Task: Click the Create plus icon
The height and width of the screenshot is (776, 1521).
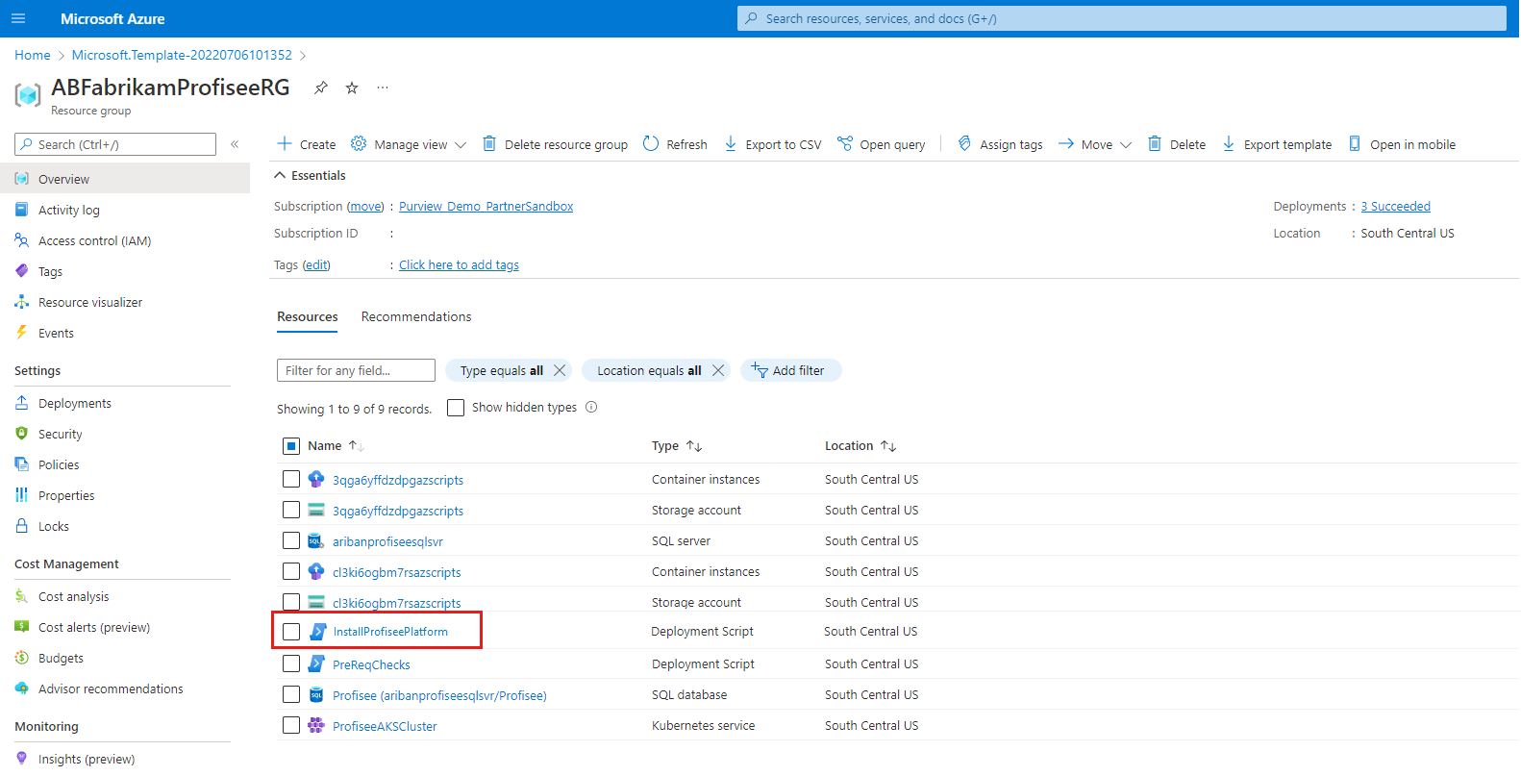Action: click(285, 143)
